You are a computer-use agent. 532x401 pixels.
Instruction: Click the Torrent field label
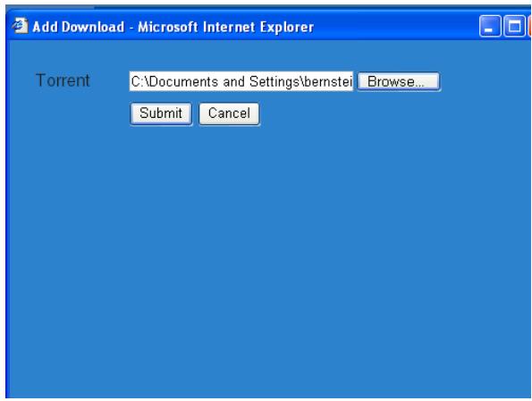point(63,80)
